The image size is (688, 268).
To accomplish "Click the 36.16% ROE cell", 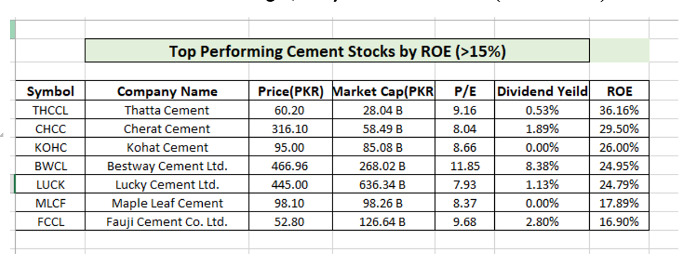I will (x=619, y=110).
